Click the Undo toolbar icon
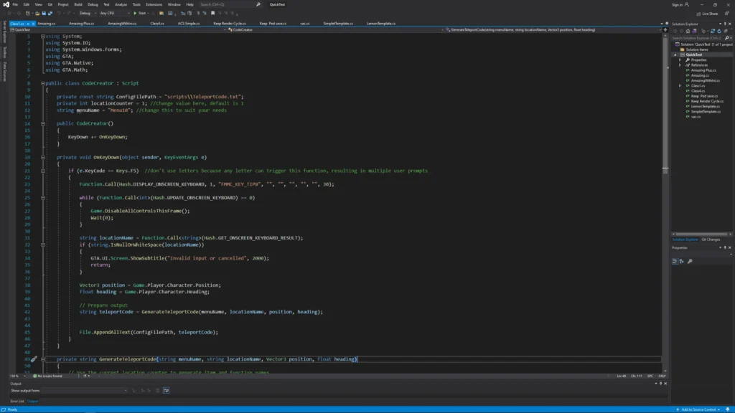Image resolution: width=735 pixels, height=413 pixels. click(x=59, y=13)
